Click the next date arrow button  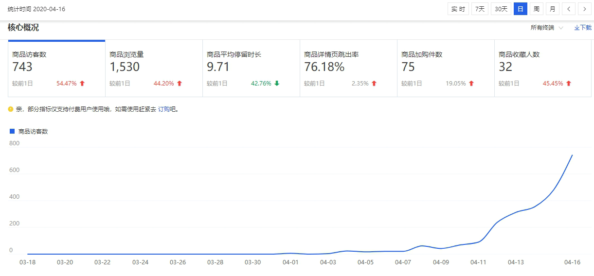pos(584,9)
